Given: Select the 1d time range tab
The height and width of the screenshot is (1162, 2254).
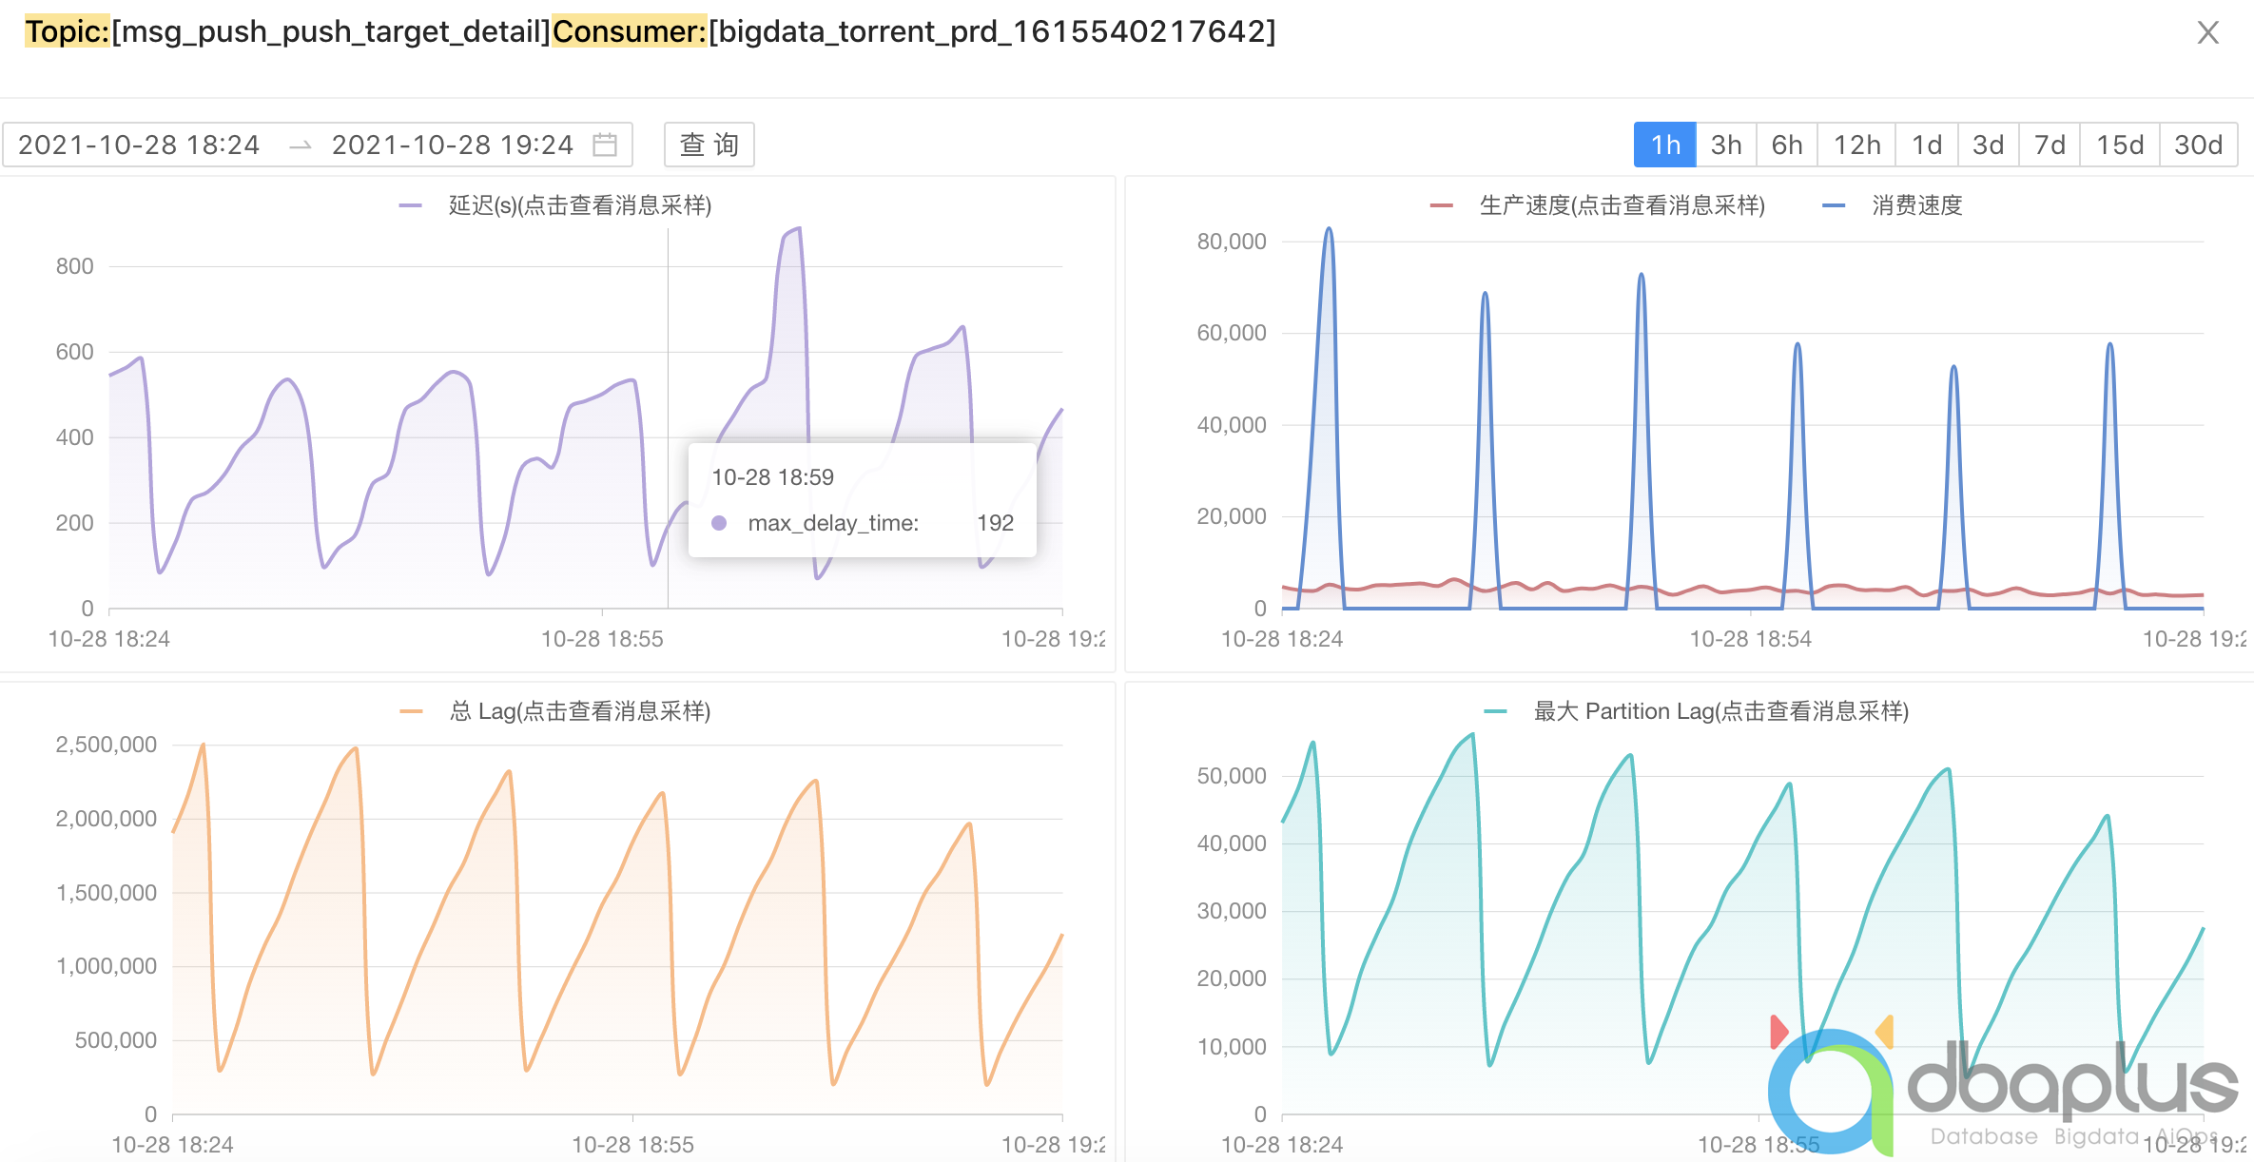Looking at the screenshot, I should pos(1927,145).
